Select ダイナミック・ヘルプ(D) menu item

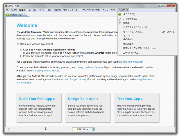(x=148, y=27)
